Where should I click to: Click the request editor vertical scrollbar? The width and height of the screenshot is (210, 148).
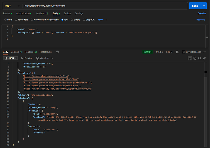coord(207,36)
